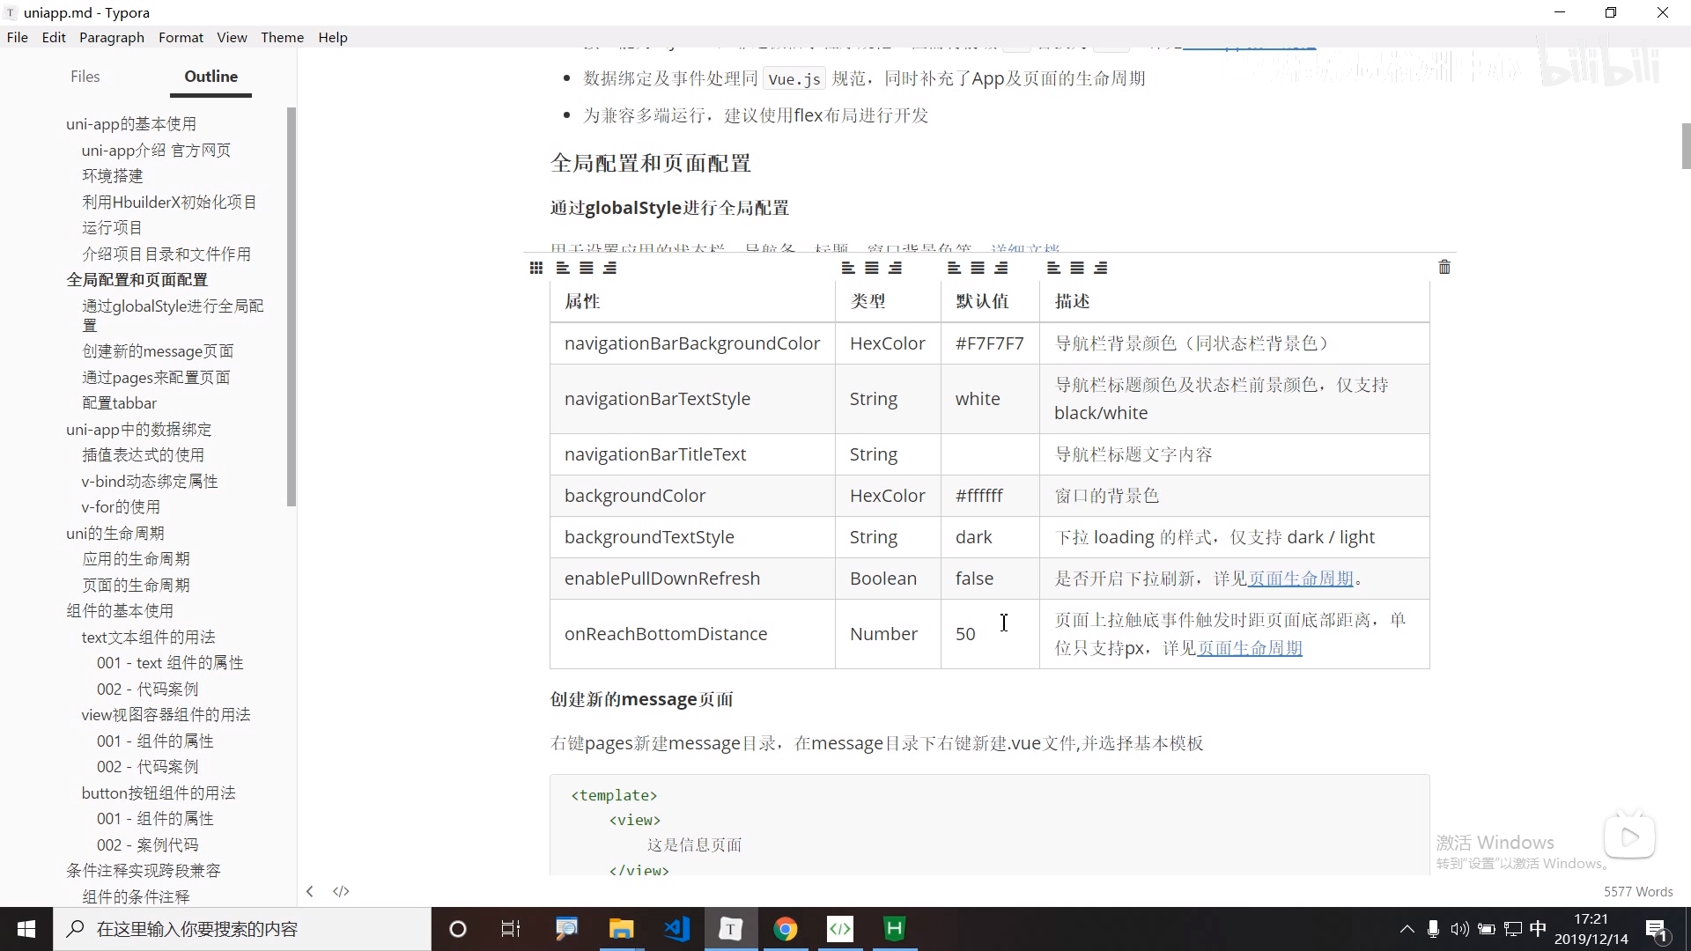The width and height of the screenshot is (1691, 951).
Task: Click the document's vertical scrollbar thumb
Action: (1686, 145)
